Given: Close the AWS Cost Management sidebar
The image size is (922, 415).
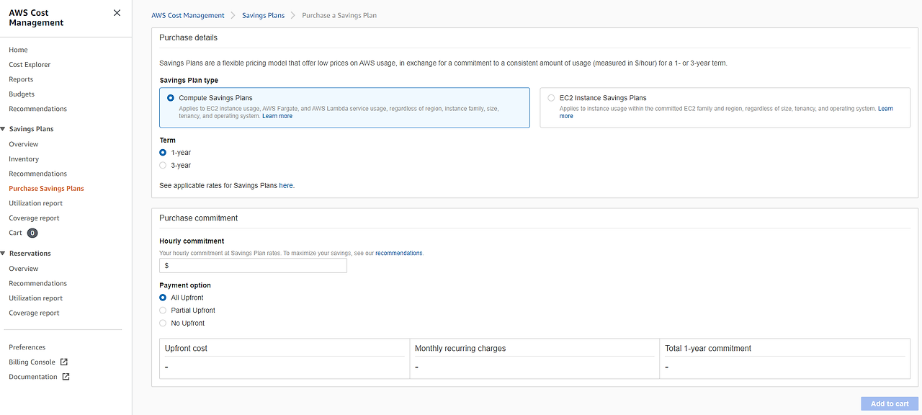Looking at the screenshot, I should [x=117, y=13].
